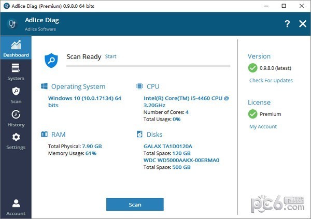Click the Premium license text
This screenshot has height=219, width=311.
click(271, 114)
